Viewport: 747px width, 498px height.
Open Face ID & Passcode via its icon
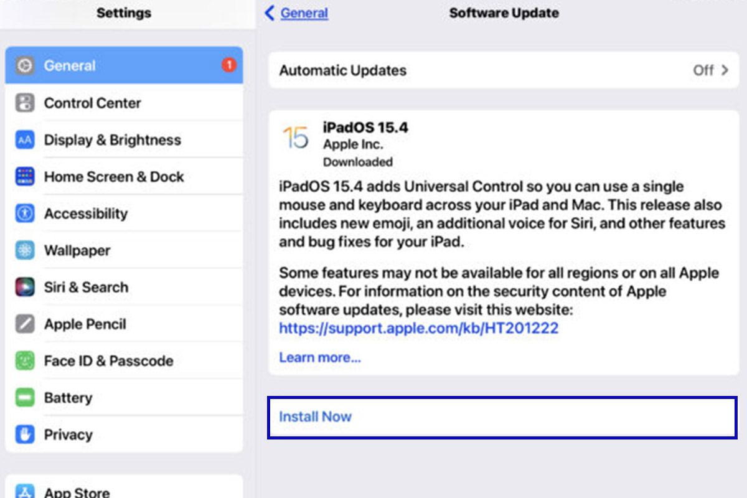pyautogui.click(x=24, y=360)
